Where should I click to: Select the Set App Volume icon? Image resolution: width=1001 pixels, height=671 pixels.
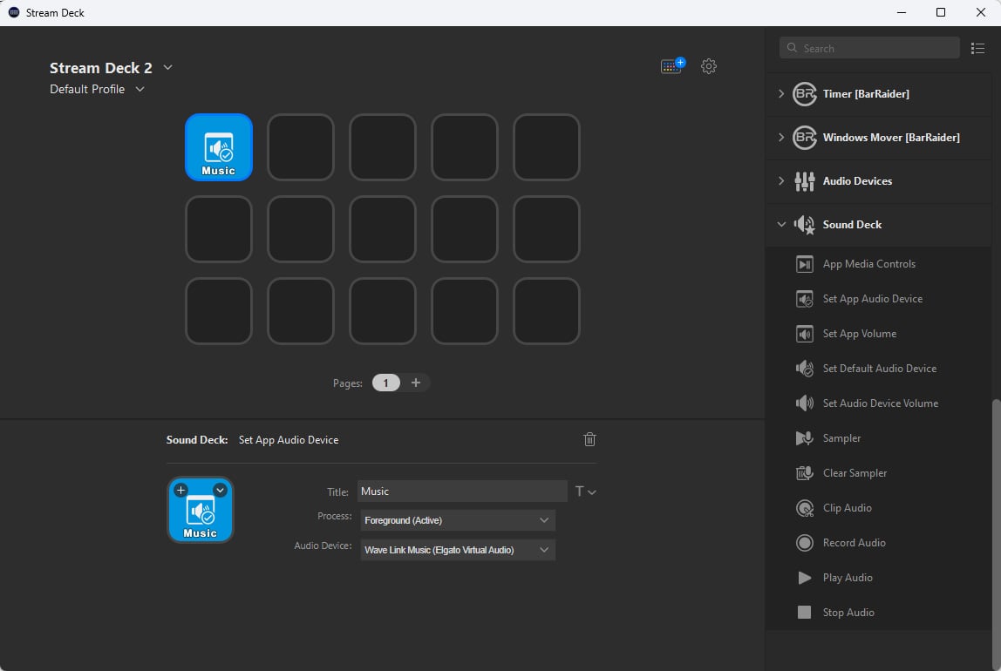pyautogui.click(x=804, y=334)
